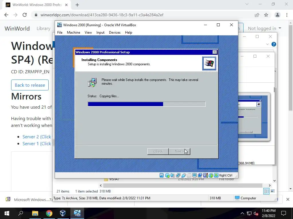The image size is (293, 219).
Task: Open the File menu in VirtualBox
Action: (60, 33)
